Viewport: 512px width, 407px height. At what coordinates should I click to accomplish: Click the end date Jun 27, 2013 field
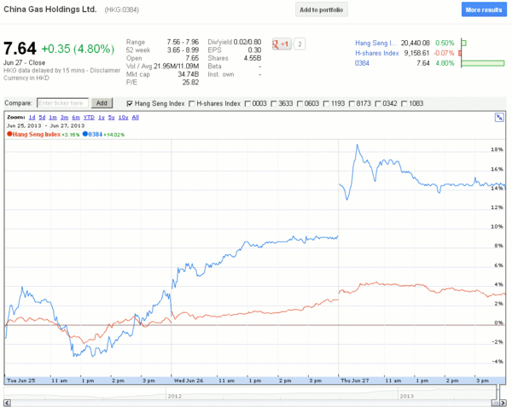67,125
